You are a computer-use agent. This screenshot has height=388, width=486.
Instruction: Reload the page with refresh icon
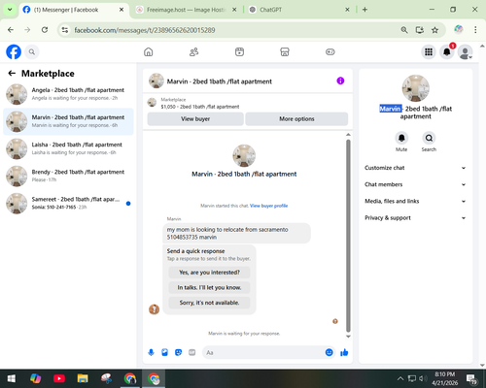click(45, 30)
